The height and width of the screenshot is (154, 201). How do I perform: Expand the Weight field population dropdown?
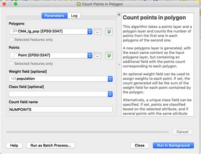[x=61, y=79]
